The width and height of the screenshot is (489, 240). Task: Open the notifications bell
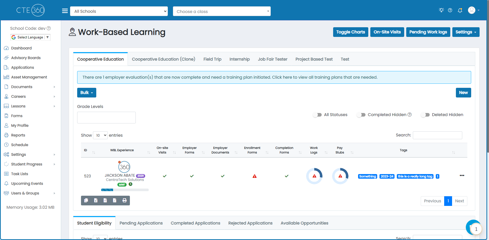coord(460,10)
